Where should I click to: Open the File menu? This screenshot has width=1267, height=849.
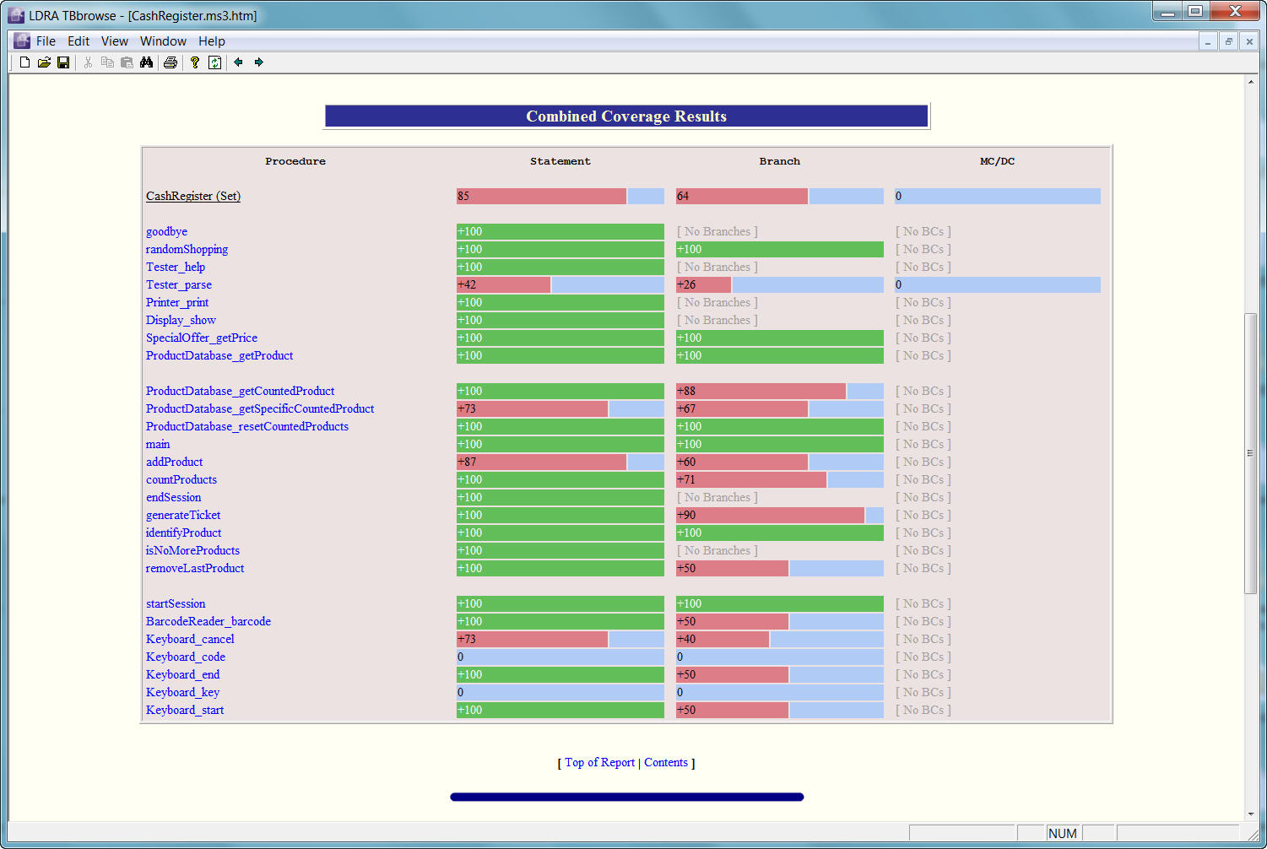coord(46,41)
